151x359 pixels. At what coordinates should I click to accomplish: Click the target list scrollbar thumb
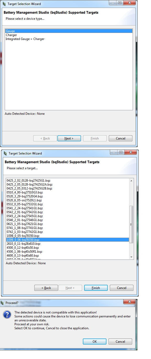[131, 224]
